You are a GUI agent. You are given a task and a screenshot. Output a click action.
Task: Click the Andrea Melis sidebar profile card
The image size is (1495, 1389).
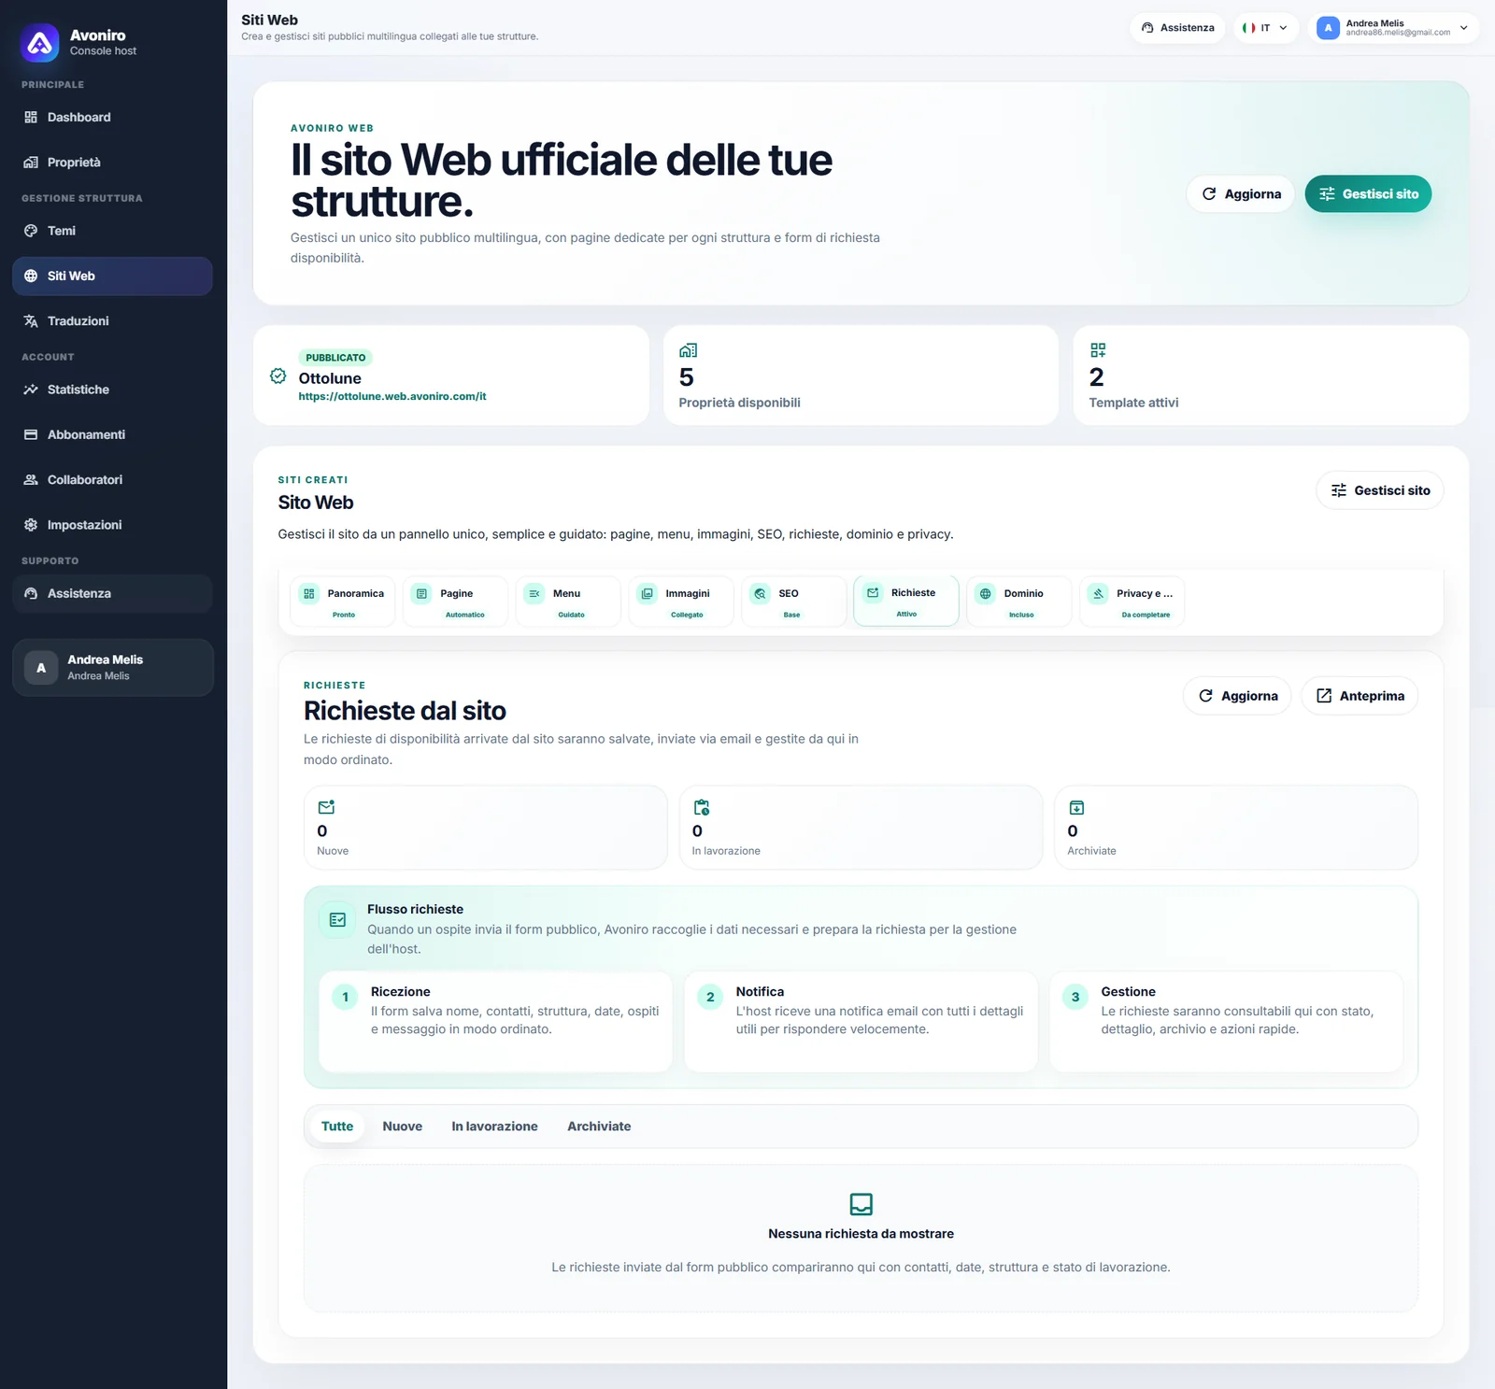click(113, 667)
